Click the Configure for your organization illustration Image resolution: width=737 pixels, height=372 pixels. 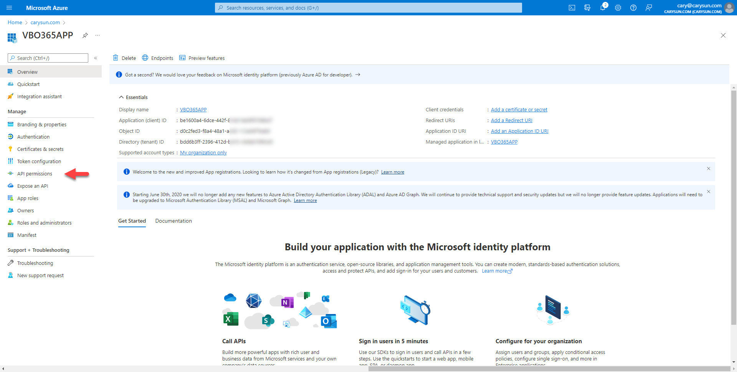[553, 310]
